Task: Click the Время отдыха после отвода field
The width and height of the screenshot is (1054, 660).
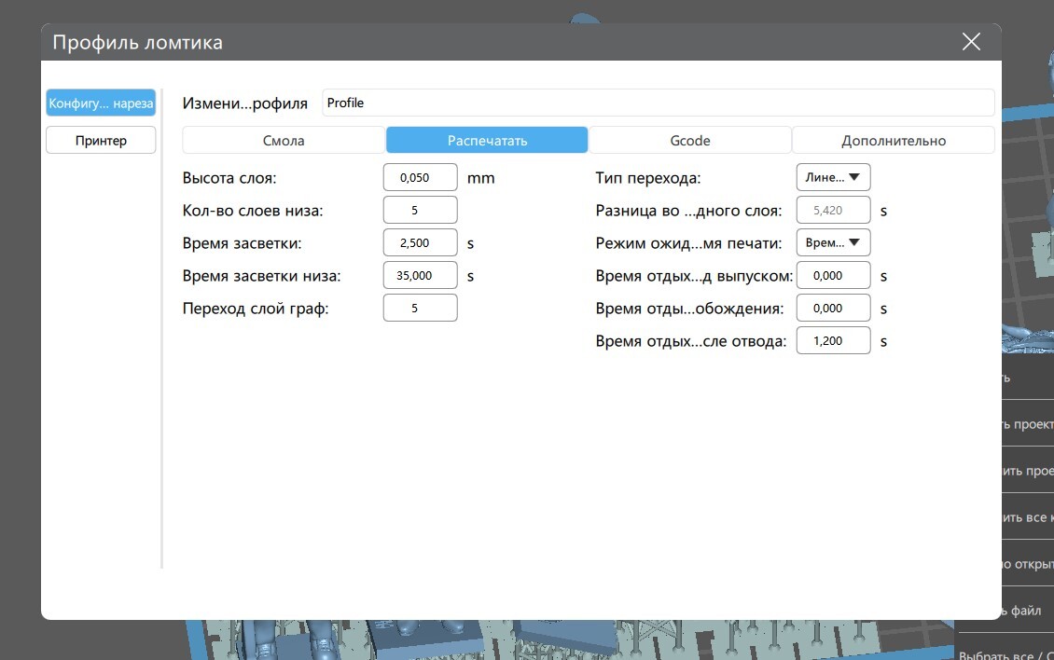Action: pos(833,341)
